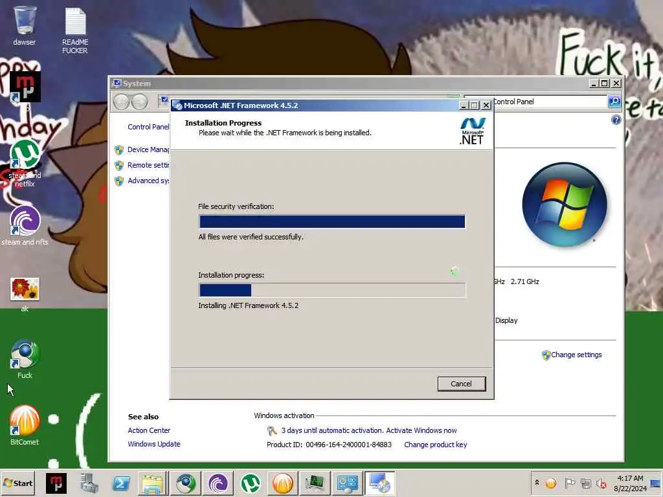Click Change product key link

click(x=436, y=445)
